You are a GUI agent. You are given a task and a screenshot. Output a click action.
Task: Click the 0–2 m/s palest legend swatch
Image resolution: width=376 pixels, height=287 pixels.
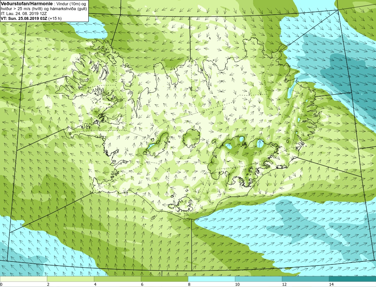pyautogui.click(x=23, y=279)
